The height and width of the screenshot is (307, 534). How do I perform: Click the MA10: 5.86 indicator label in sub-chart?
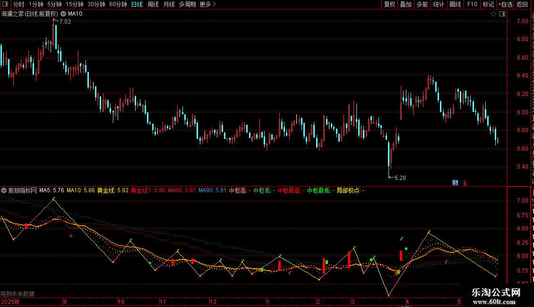coord(81,190)
